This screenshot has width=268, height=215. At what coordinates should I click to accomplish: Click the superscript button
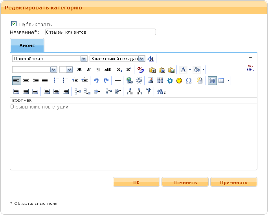click(x=129, y=70)
